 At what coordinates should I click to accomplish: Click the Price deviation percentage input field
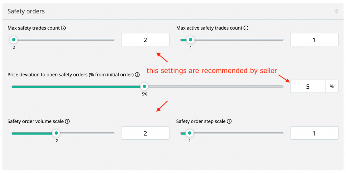[308, 86]
